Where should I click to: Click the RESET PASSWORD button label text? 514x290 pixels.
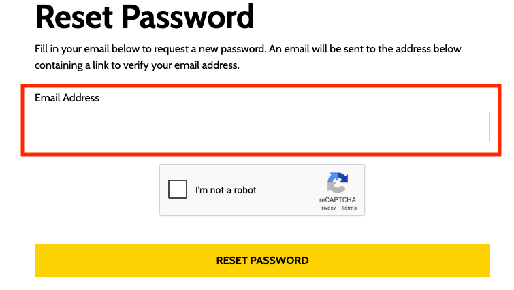tap(262, 261)
